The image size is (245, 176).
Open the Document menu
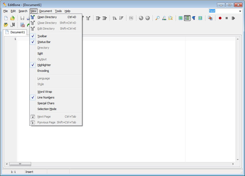coord(46,11)
